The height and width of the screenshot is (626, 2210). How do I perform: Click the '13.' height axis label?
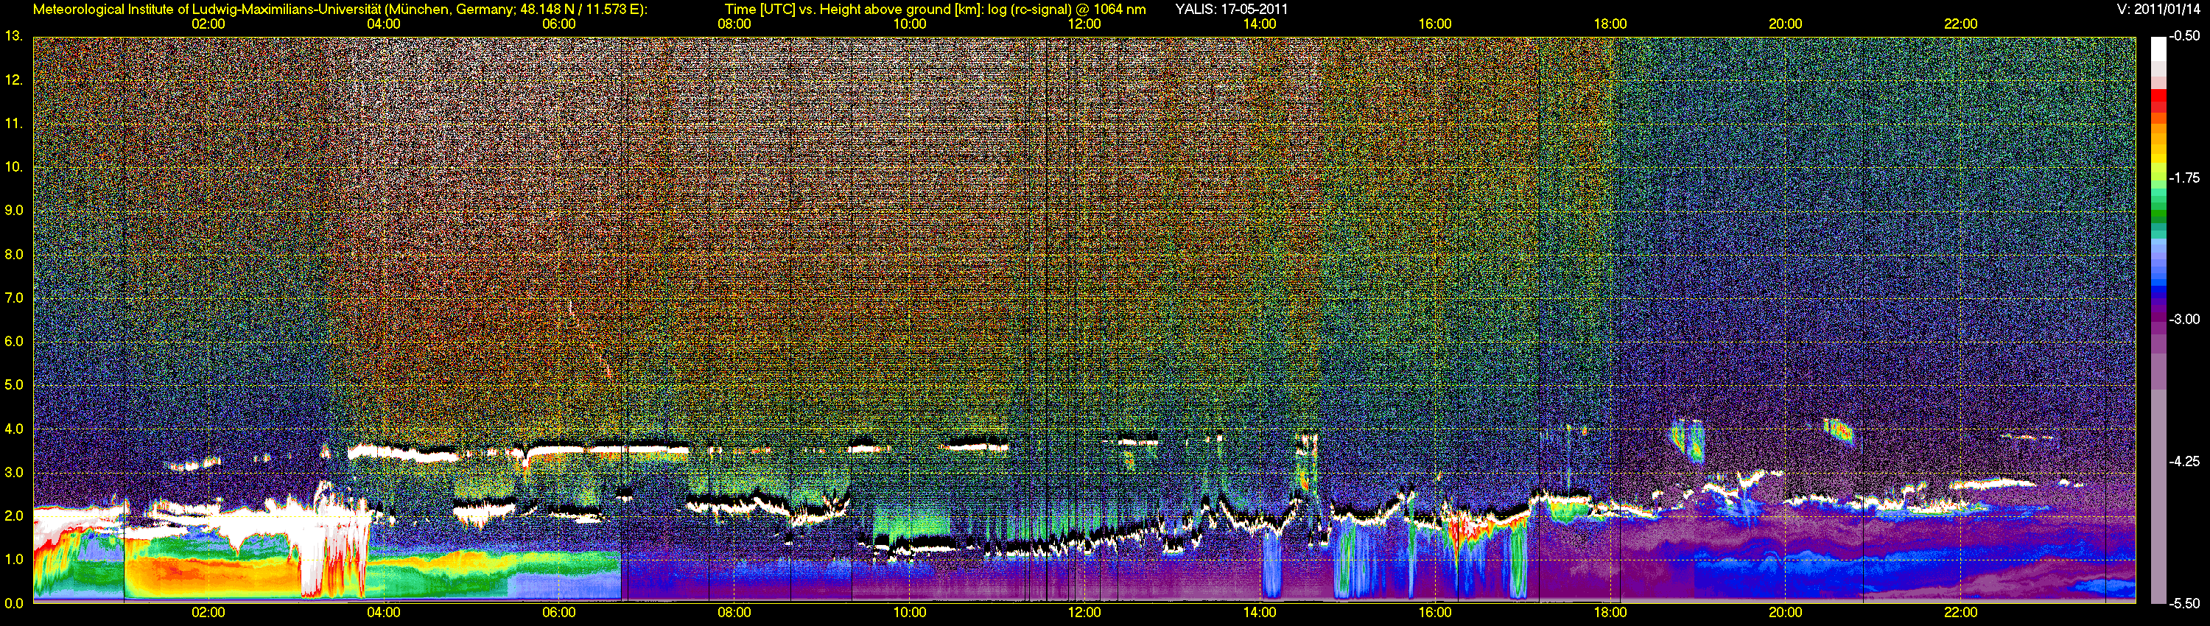pyautogui.click(x=13, y=36)
